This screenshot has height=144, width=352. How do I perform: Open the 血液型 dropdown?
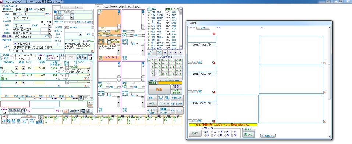(50, 26)
